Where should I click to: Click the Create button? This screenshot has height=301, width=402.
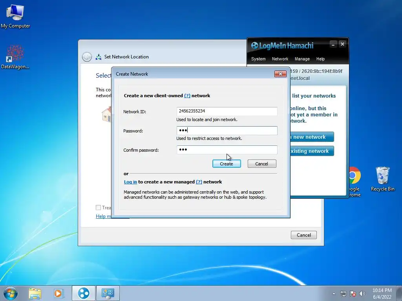point(227,164)
